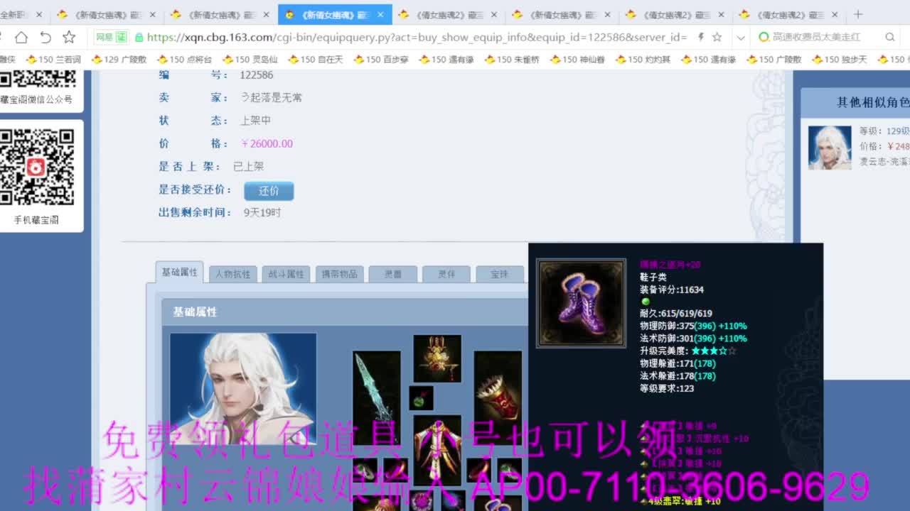Screen dimensions: 910x511
Task: Open bookmark 150 点将台
Action: tap(184, 60)
